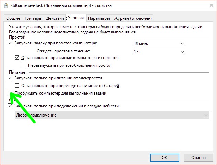Enable Перезапускать при возобновлении простоя
Image resolution: width=217 pixels, height=165 pixels.
click(24, 65)
